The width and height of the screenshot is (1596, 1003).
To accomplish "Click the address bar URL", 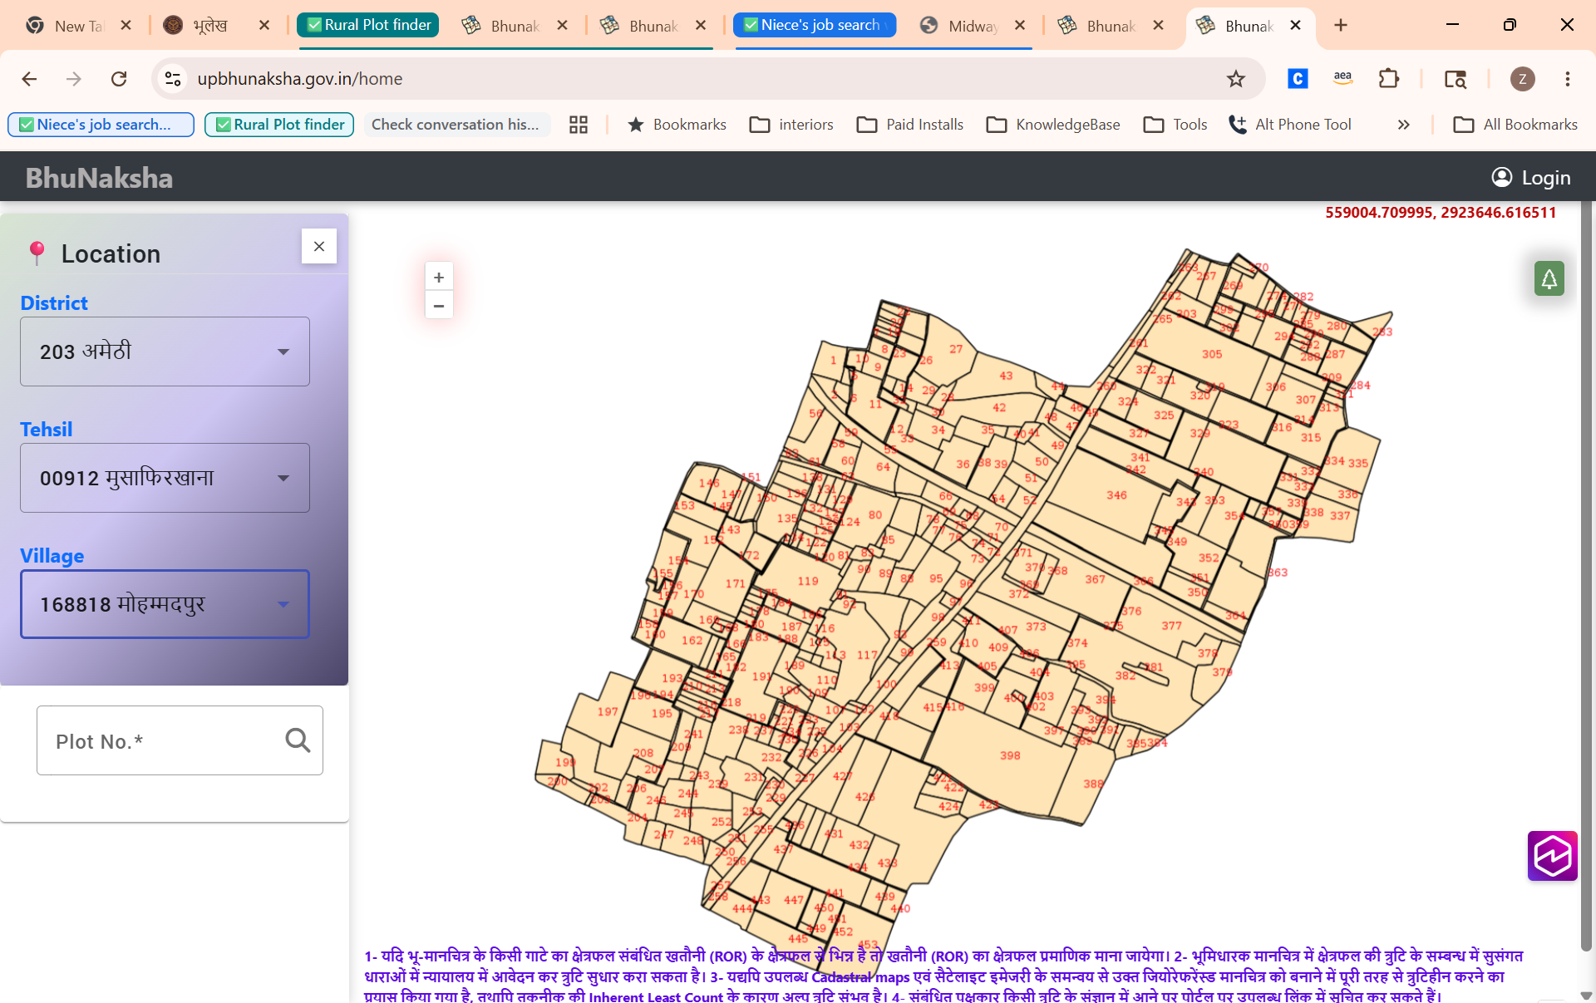I will pos(299,79).
